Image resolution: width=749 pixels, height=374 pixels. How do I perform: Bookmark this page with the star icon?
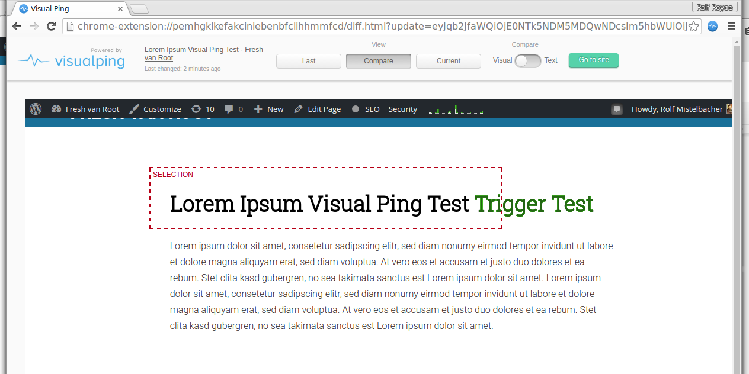tap(694, 26)
